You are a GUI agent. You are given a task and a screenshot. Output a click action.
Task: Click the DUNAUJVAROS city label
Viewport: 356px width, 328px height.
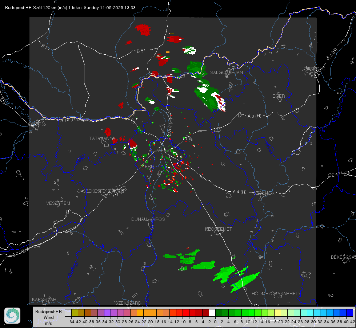[148, 219]
